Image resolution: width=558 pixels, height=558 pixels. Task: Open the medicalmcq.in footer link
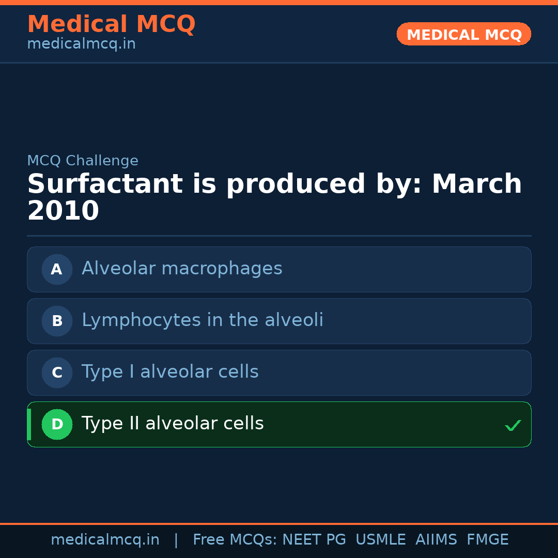pyautogui.click(x=105, y=539)
